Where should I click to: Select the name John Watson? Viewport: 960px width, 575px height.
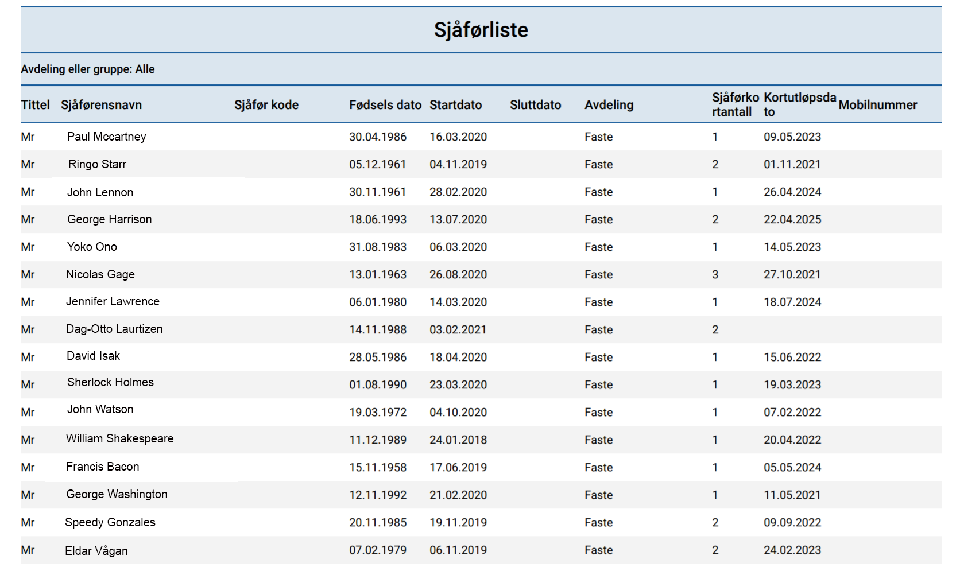[100, 409]
